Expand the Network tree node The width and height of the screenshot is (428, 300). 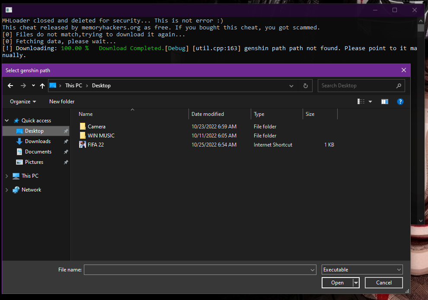7,190
